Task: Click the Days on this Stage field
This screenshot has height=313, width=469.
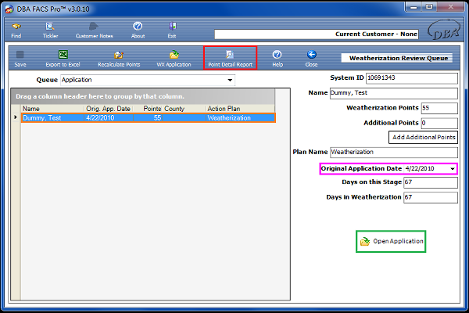Action: (x=431, y=182)
